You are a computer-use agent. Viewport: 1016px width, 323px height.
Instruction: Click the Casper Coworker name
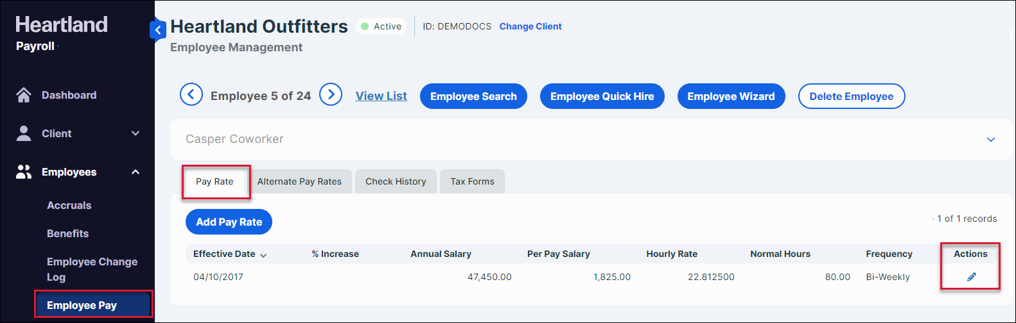click(234, 139)
